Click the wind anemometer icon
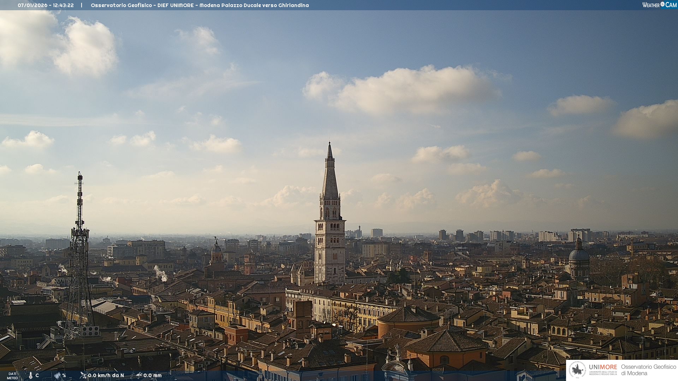Image resolution: width=678 pixels, height=381 pixels. 83,375
